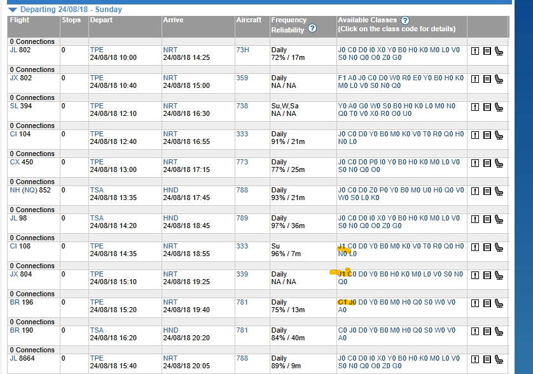Click aircraft type 339 link
The width and height of the screenshot is (533, 374).
pyautogui.click(x=242, y=274)
